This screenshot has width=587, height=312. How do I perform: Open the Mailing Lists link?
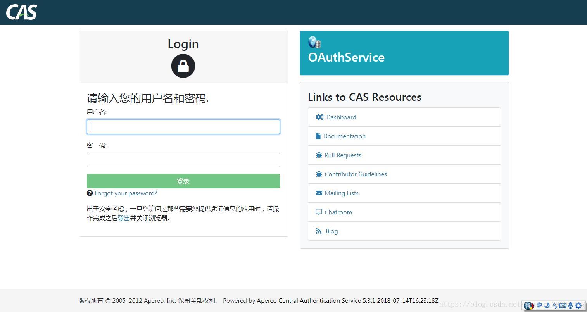tap(342, 193)
